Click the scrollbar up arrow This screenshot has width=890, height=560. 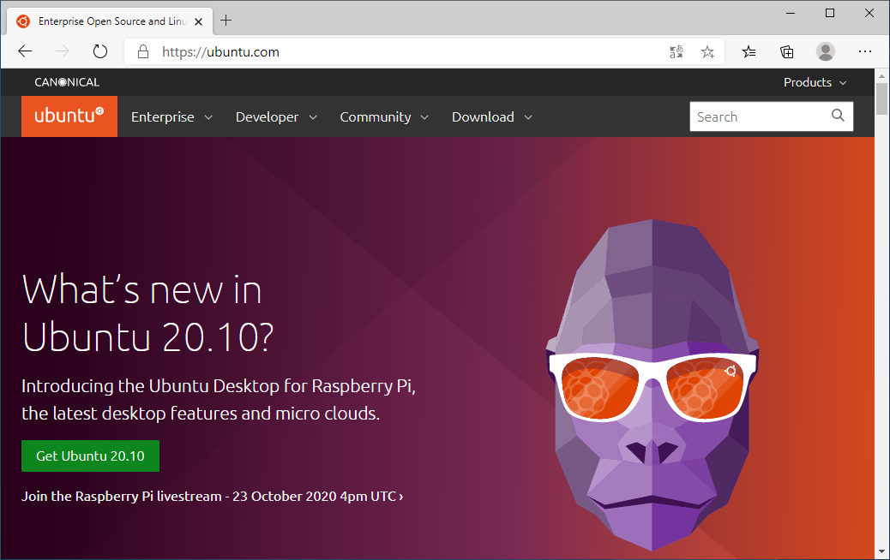coord(881,75)
